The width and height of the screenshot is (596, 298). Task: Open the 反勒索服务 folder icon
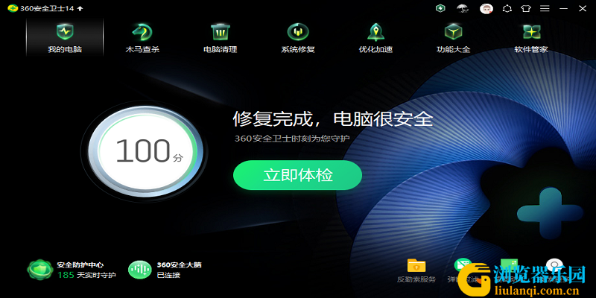pos(416,266)
